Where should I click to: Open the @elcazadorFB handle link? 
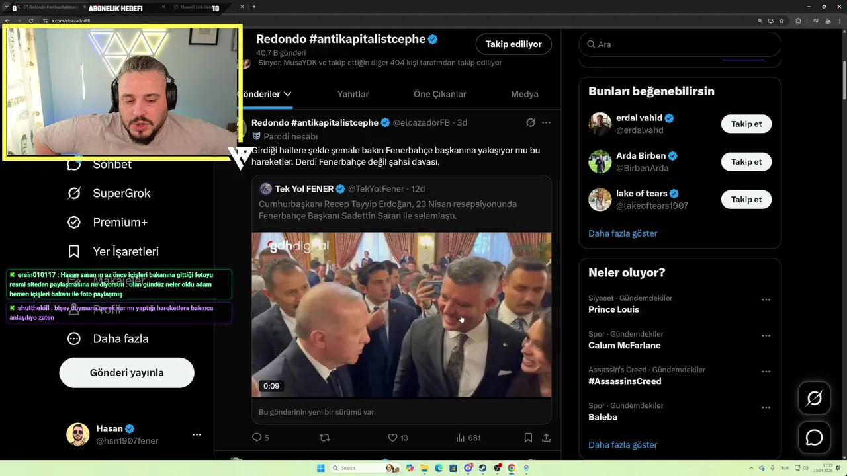point(421,122)
